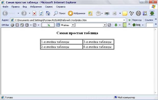Open Forward button history dropdown arrow
Screen dimensions: 158x100
click(x=30, y=13)
